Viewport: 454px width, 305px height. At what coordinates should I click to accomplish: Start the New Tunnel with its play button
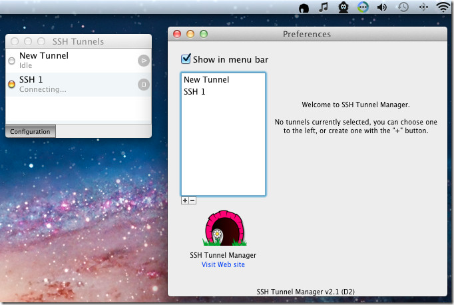point(144,61)
